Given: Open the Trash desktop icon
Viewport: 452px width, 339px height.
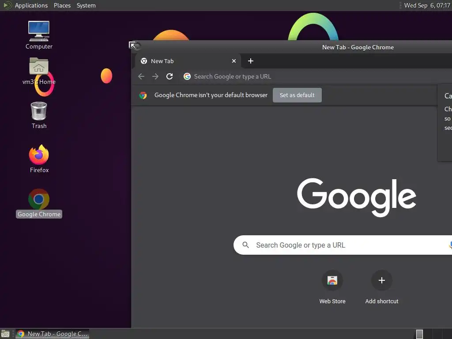Looking at the screenshot, I should pos(39,115).
